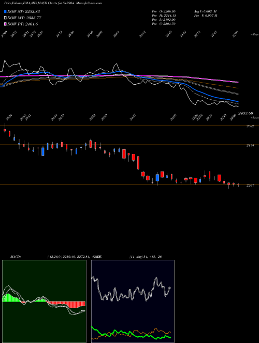Select the DOW PT: 2461.6 label

(22, 24)
